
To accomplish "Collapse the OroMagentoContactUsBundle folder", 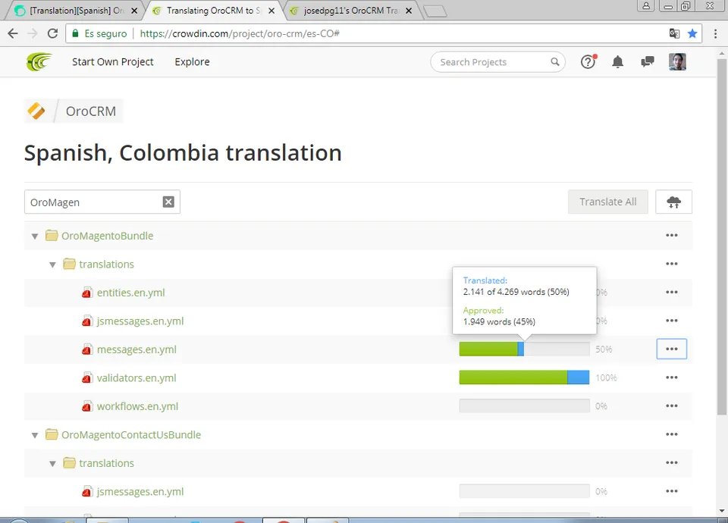I will coord(35,435).
